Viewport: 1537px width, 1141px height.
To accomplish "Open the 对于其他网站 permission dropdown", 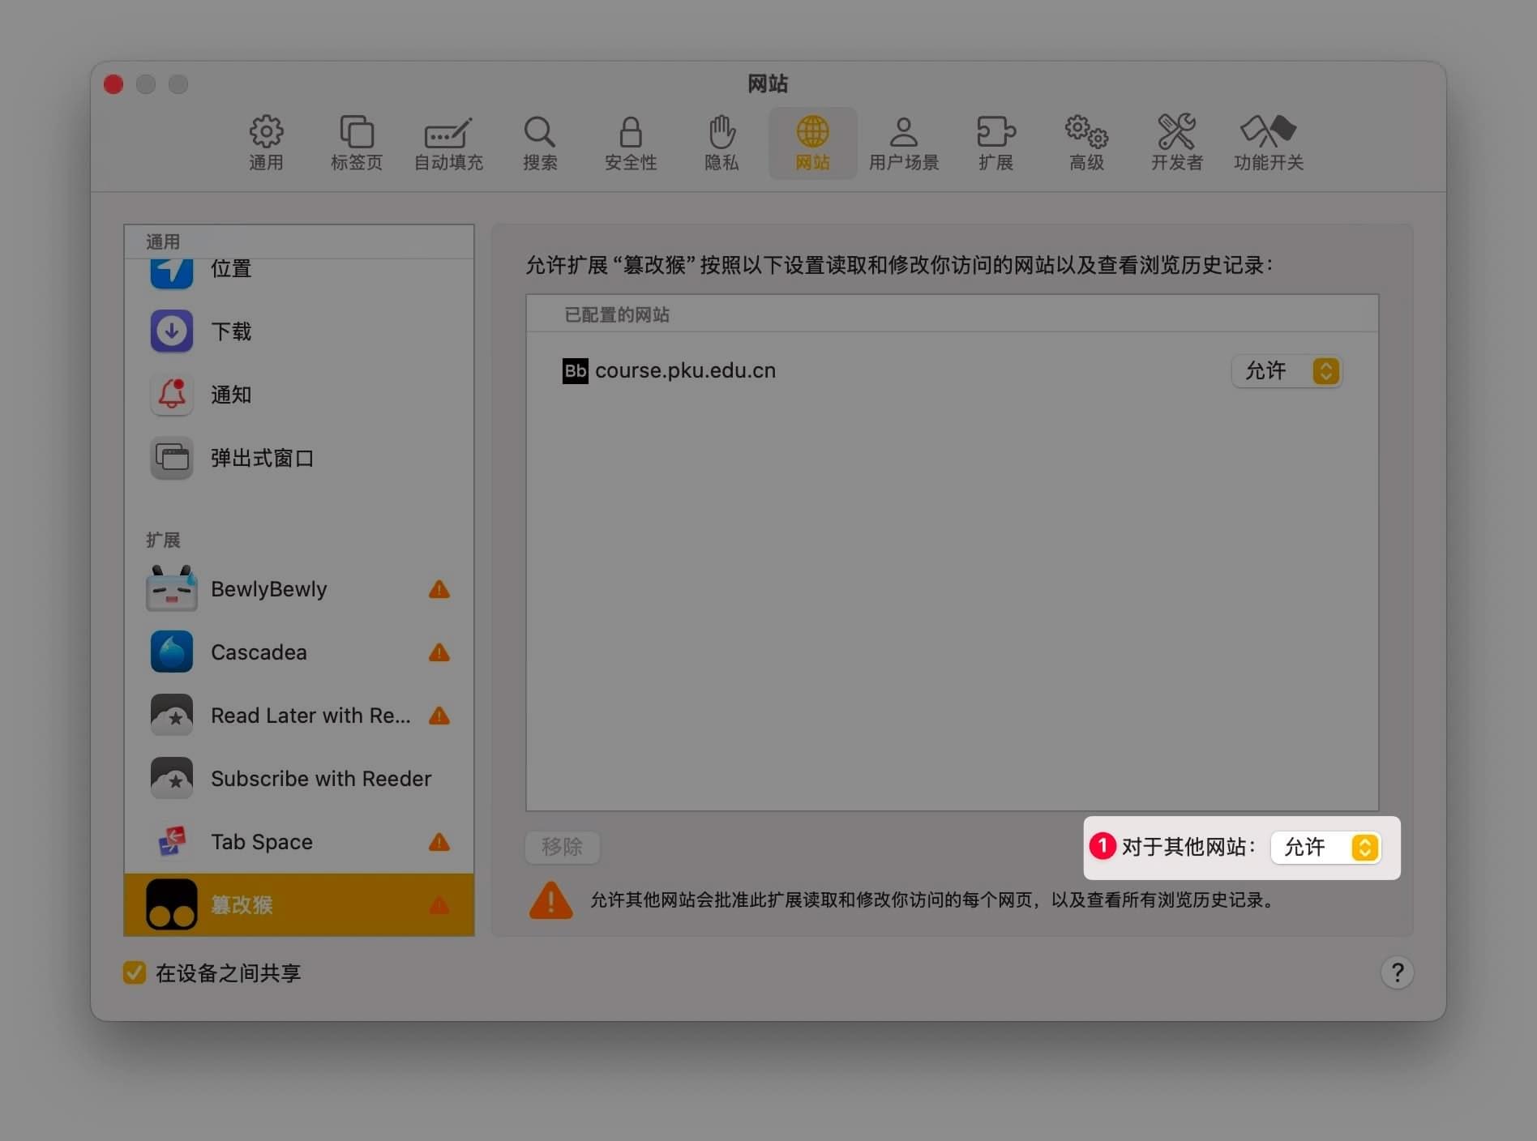I will pyautogui.click(x=1325, y=848).
